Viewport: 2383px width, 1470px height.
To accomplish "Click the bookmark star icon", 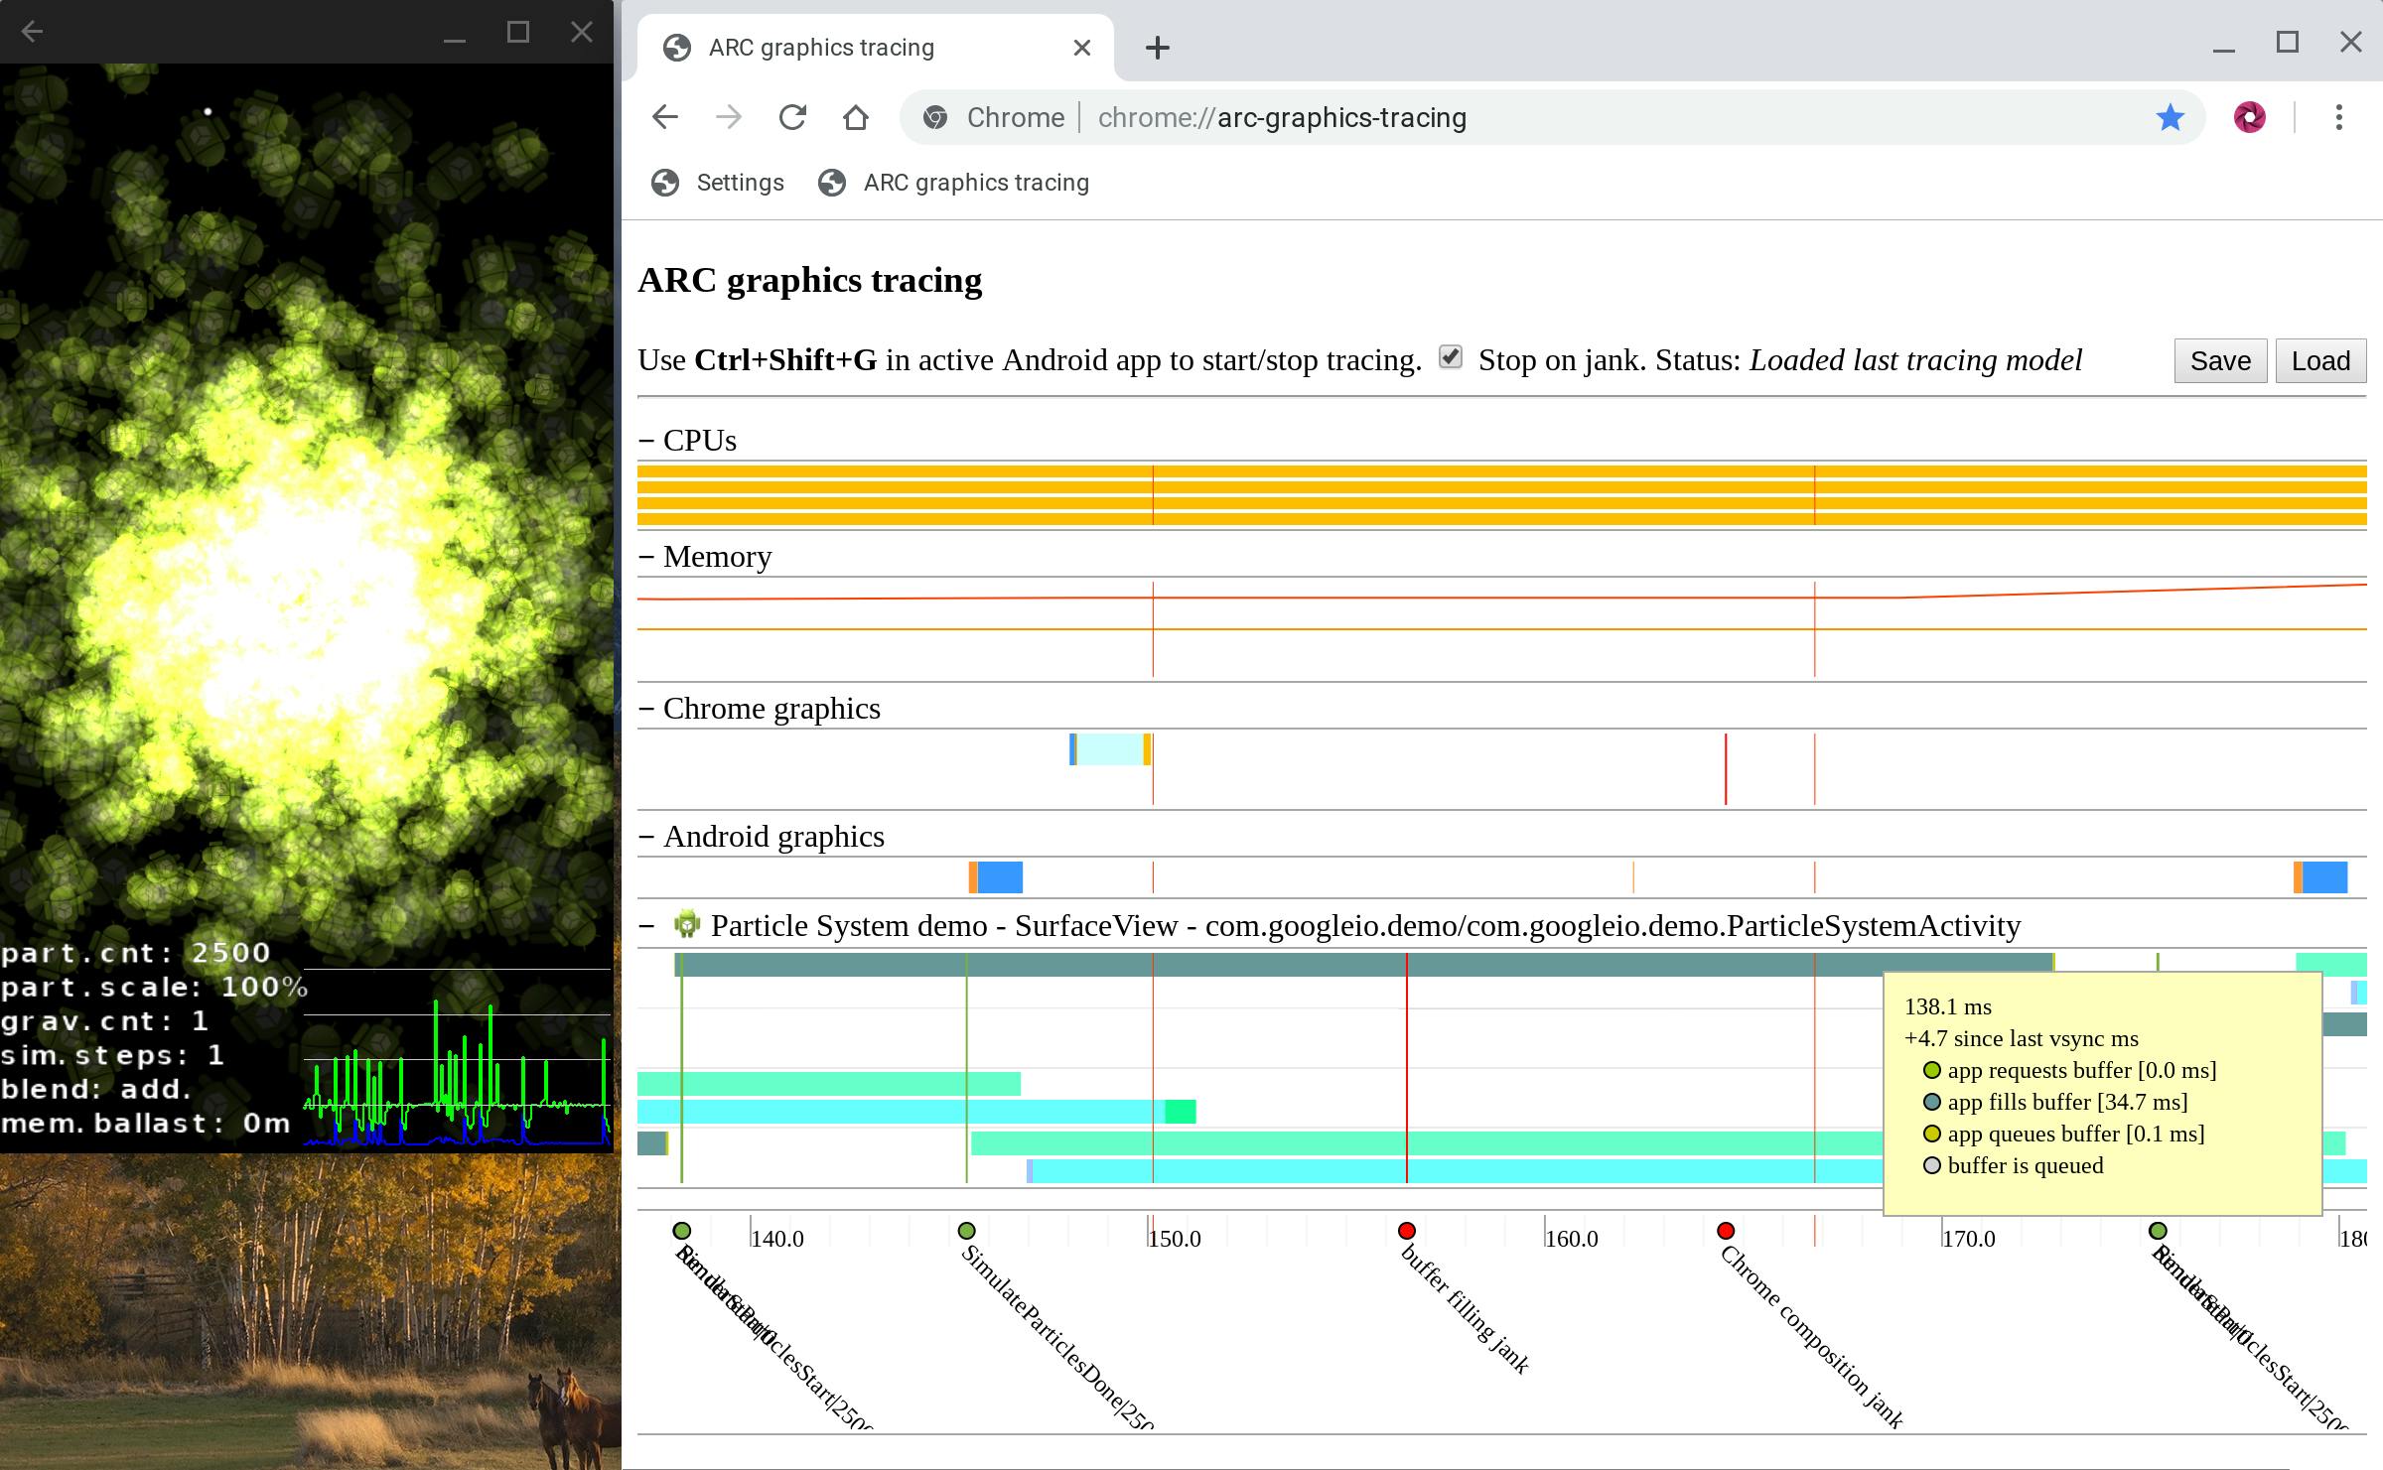I will coord(2170,118).
